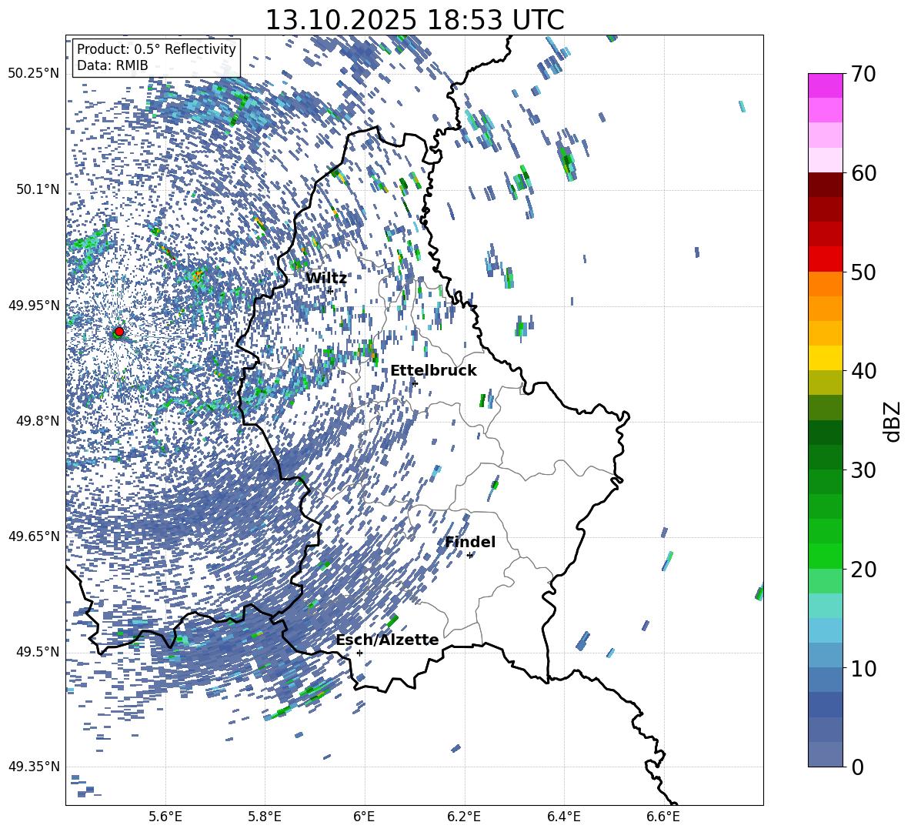Click the 6.4°E longitude tick label

pos(563,817)
